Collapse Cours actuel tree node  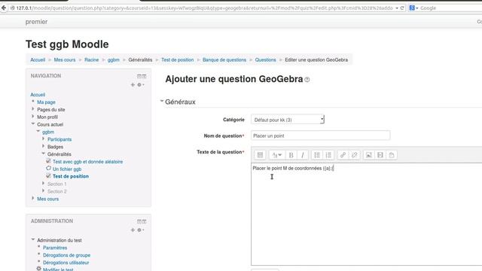33,123
